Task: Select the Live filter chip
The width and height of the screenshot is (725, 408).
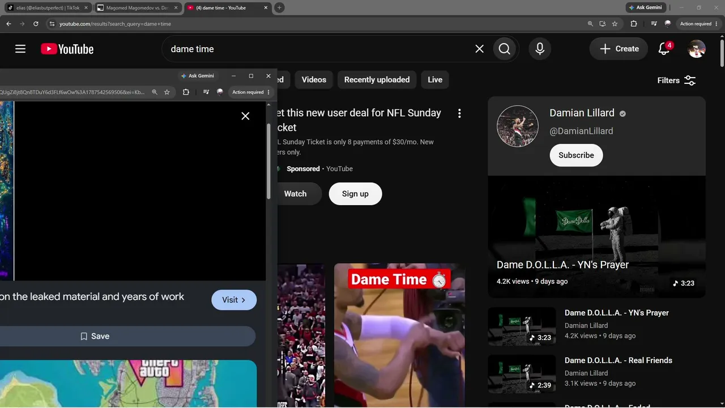Action: (435, 80)
